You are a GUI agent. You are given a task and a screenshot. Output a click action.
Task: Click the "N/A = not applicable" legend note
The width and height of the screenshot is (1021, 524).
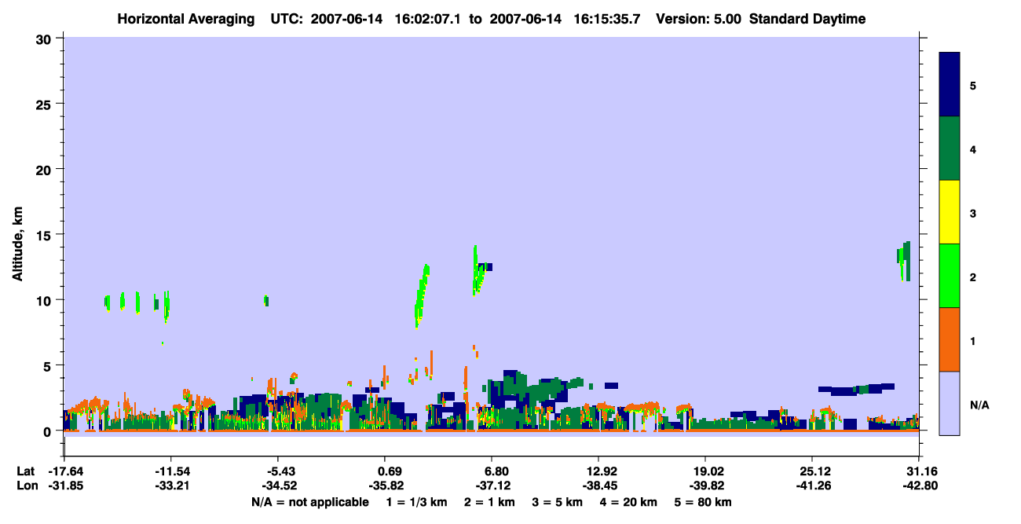point(309,502)
